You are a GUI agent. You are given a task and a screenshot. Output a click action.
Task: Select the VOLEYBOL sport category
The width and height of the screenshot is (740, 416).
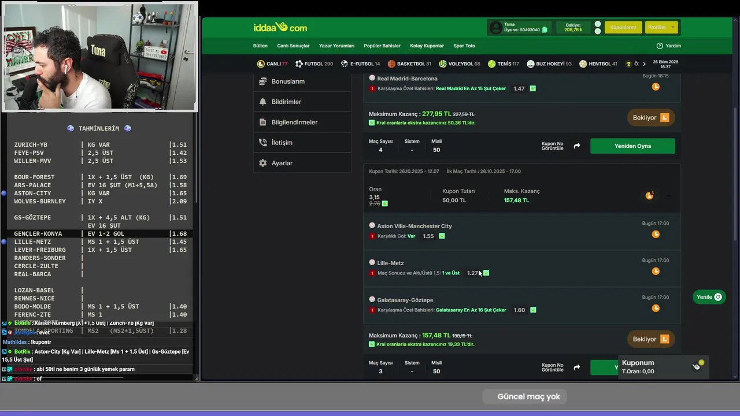click(x=460, y=64)
